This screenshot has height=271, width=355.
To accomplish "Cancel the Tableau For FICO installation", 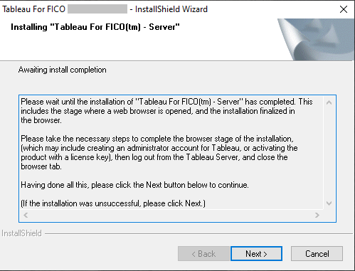I will [317, 254].
